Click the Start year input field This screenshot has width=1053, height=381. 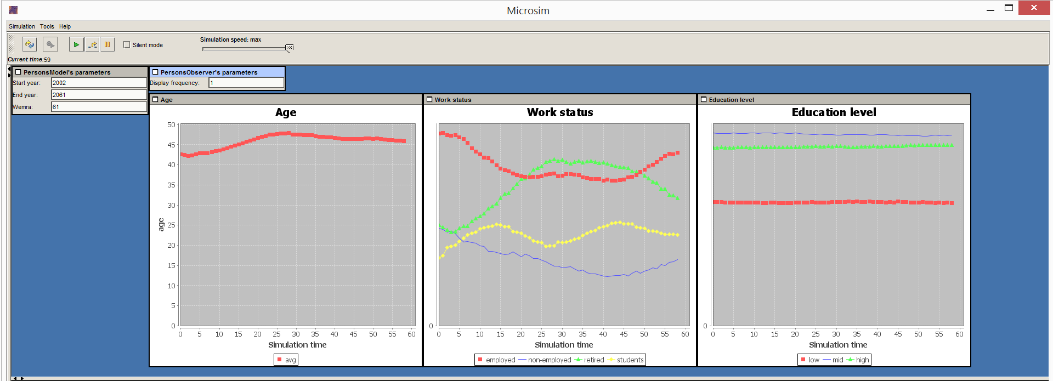(99, 83)
